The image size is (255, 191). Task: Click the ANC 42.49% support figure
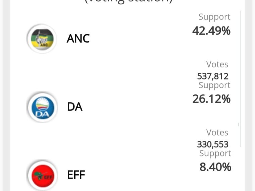211,31
